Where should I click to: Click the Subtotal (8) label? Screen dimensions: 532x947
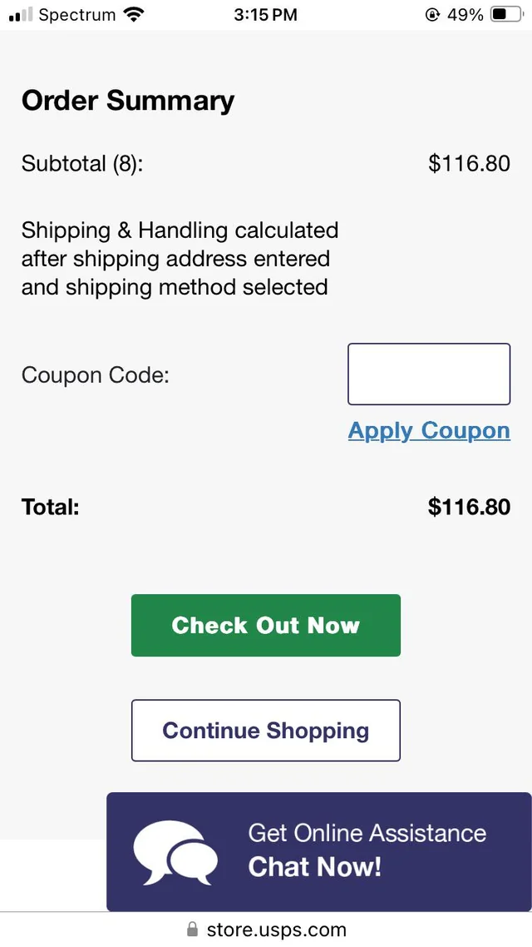(x=82, y=163)
